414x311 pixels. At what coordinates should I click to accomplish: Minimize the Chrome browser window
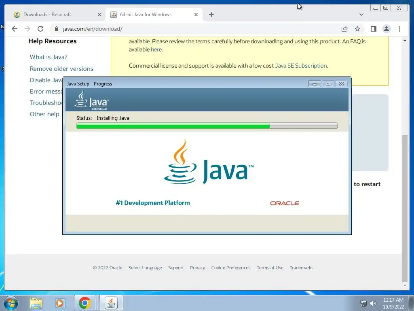pyautogui.click(x=376, y=8)
